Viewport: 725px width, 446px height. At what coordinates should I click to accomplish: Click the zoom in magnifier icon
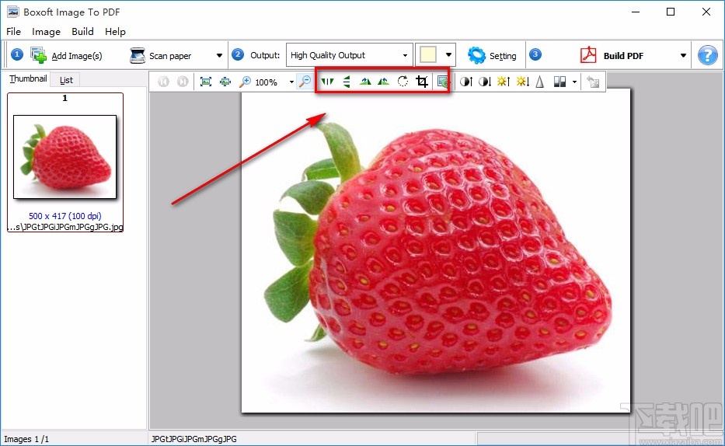(x=245, y=82)
